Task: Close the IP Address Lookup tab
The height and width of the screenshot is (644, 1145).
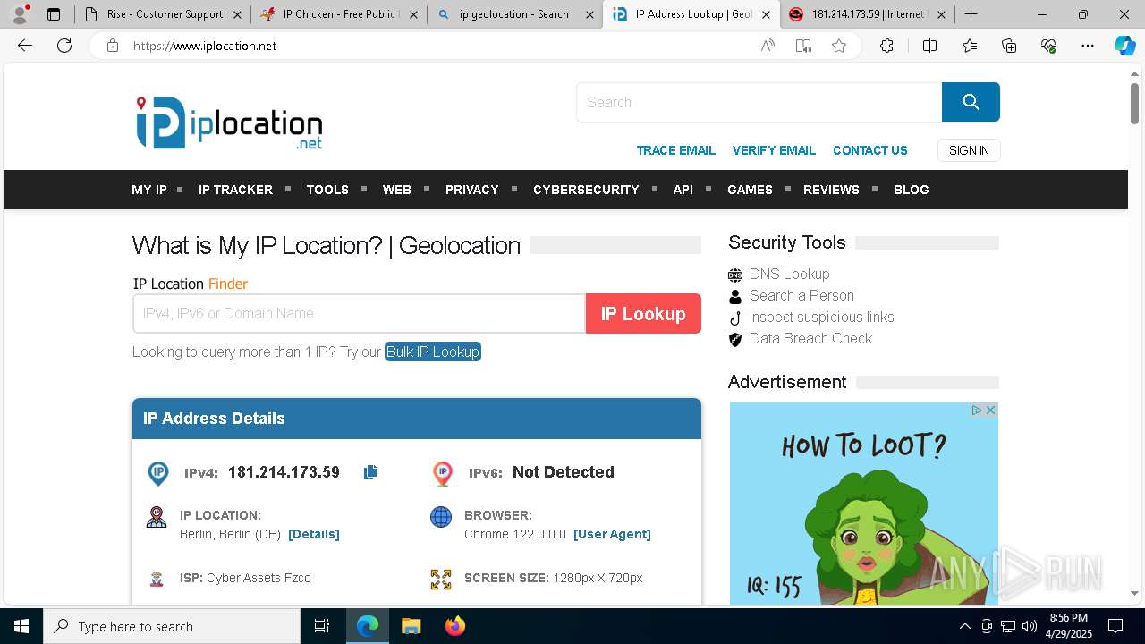Action: coord(766,14)
